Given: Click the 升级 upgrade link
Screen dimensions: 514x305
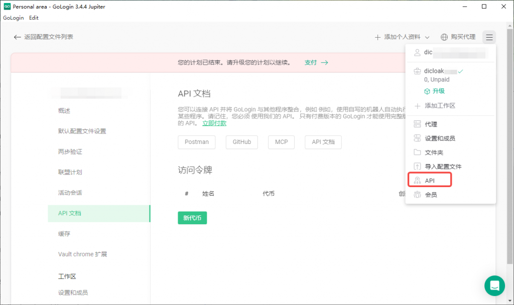Looking at the screenshot, I should [438, 91].
